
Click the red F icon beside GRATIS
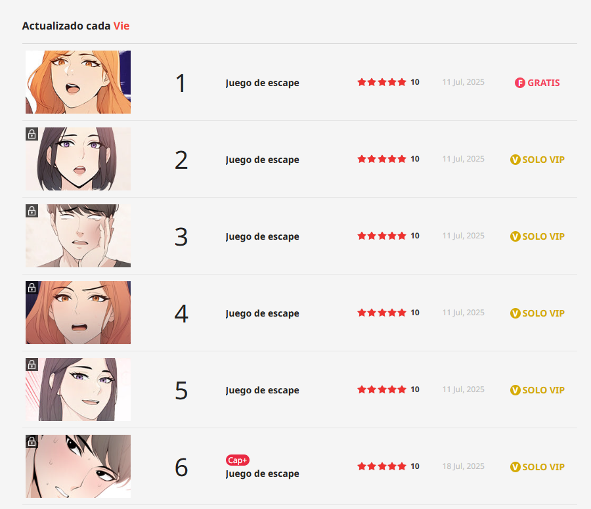[x=520, y=83]
